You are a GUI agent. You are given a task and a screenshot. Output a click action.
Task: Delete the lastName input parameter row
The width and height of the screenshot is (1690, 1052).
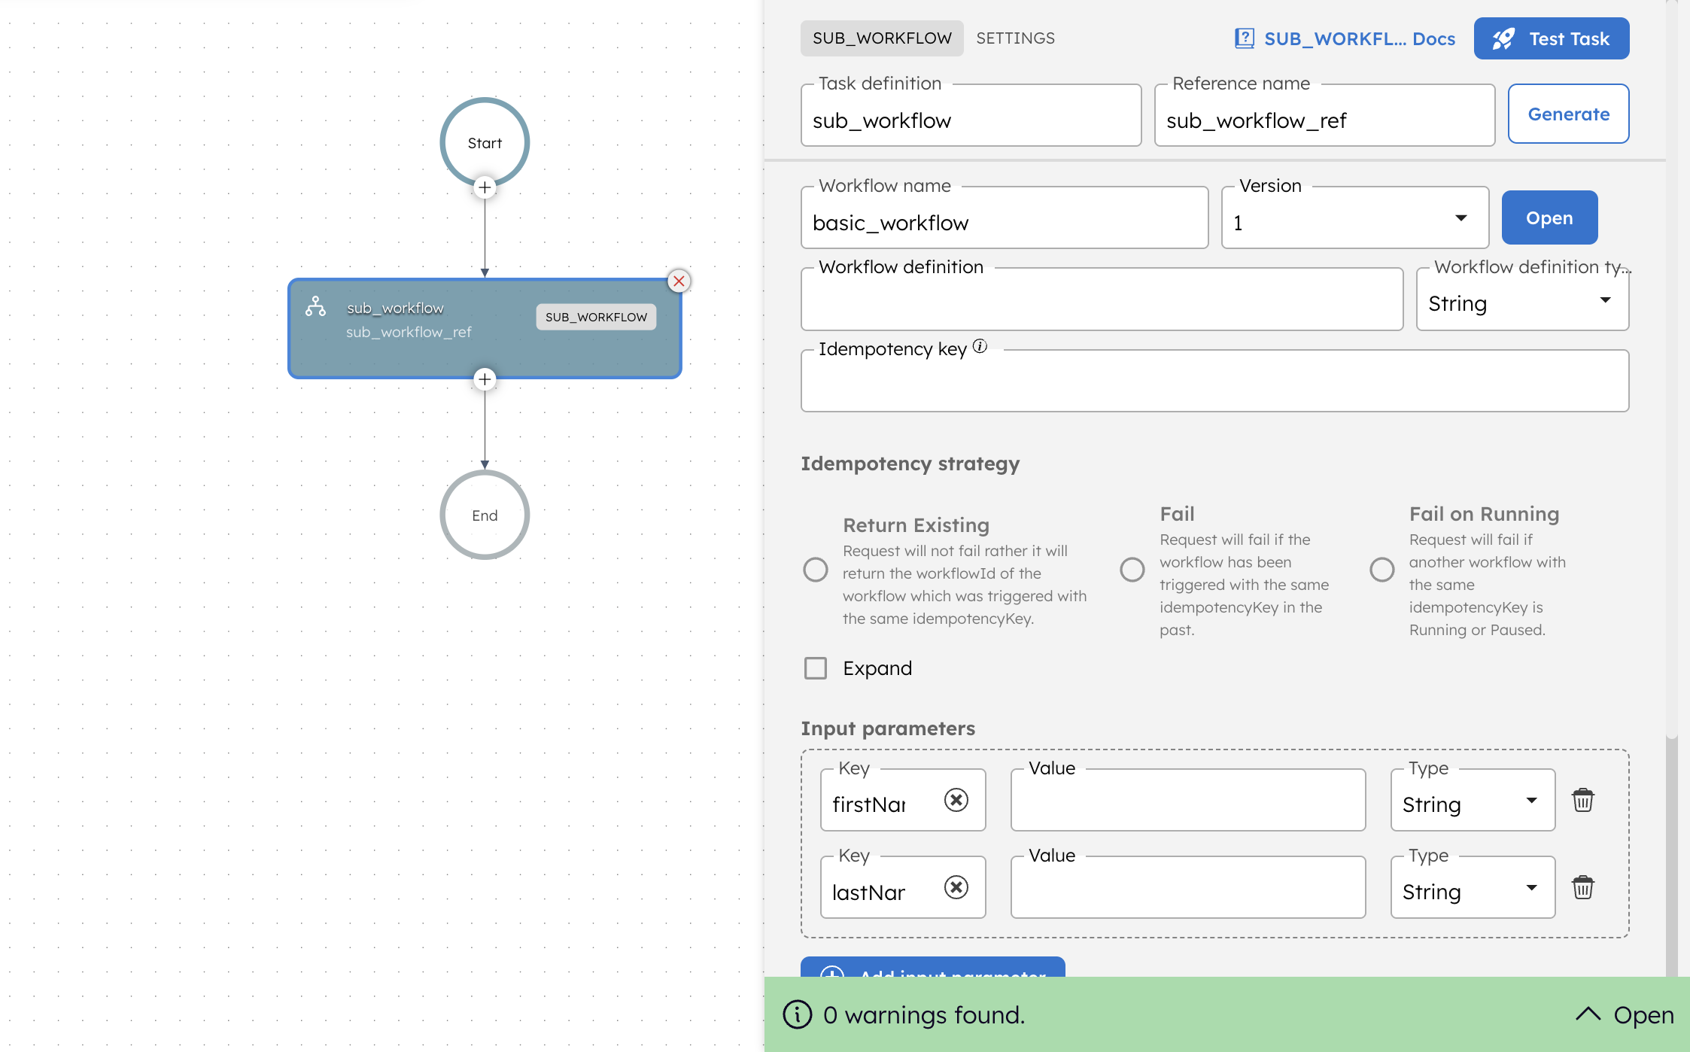(x=1582, y=887)
